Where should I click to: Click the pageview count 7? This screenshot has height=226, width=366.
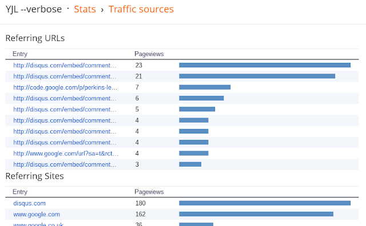click(137, 87)
